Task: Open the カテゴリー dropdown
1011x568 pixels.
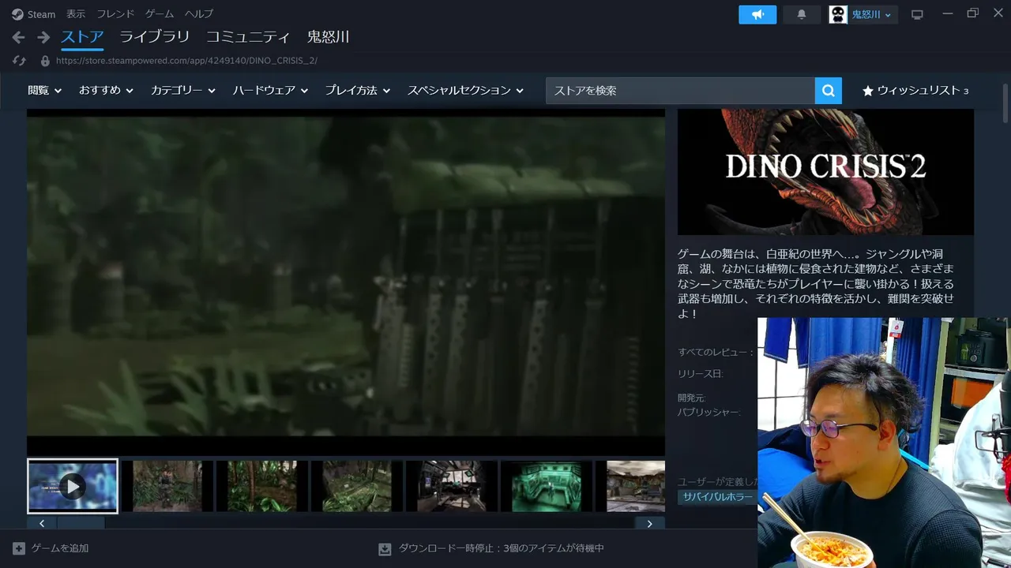Action: pos(183,91)
